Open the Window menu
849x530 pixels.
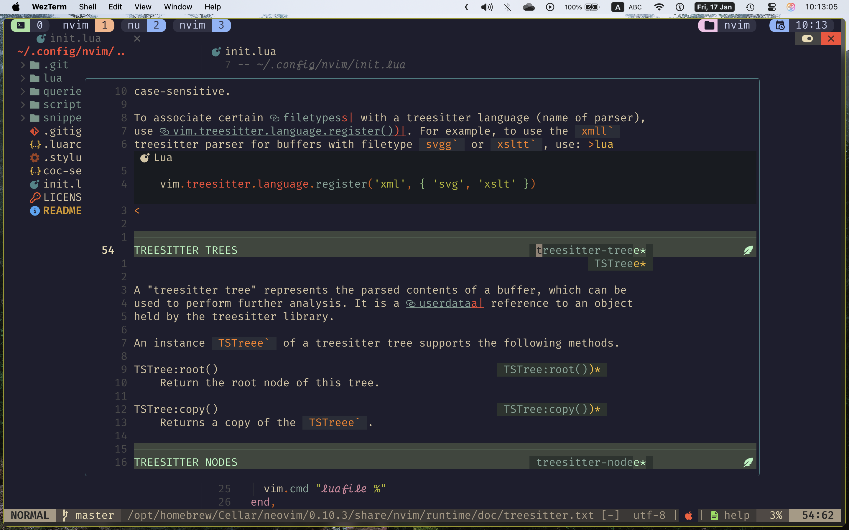click(x=178, y=7)
